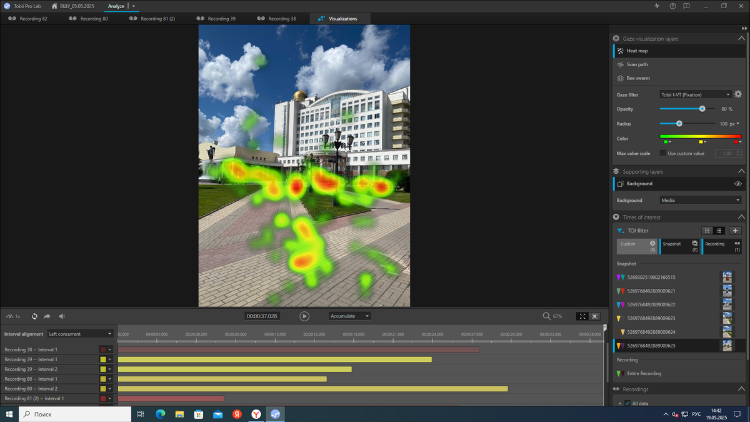Open the Accumulate mode dropdown

[x=349, y=316]
